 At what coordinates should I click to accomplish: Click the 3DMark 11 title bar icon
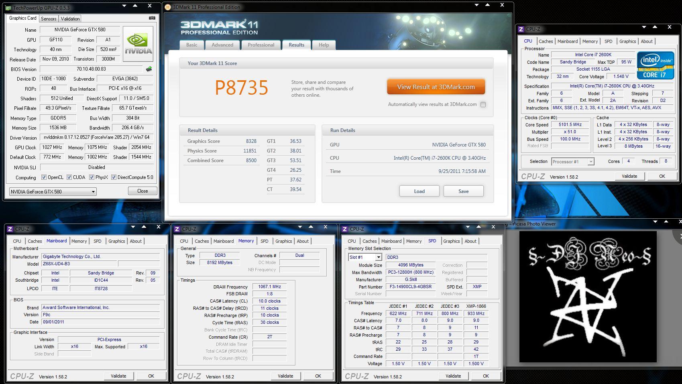coord(168,7)
